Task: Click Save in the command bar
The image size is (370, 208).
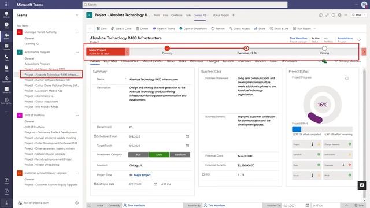Action: pos(102,28)
